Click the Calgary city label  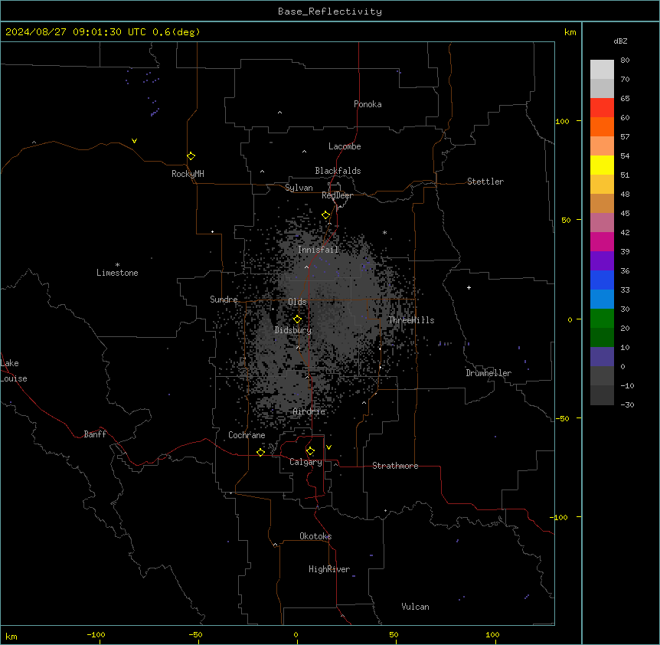click(x=305, y=462)
